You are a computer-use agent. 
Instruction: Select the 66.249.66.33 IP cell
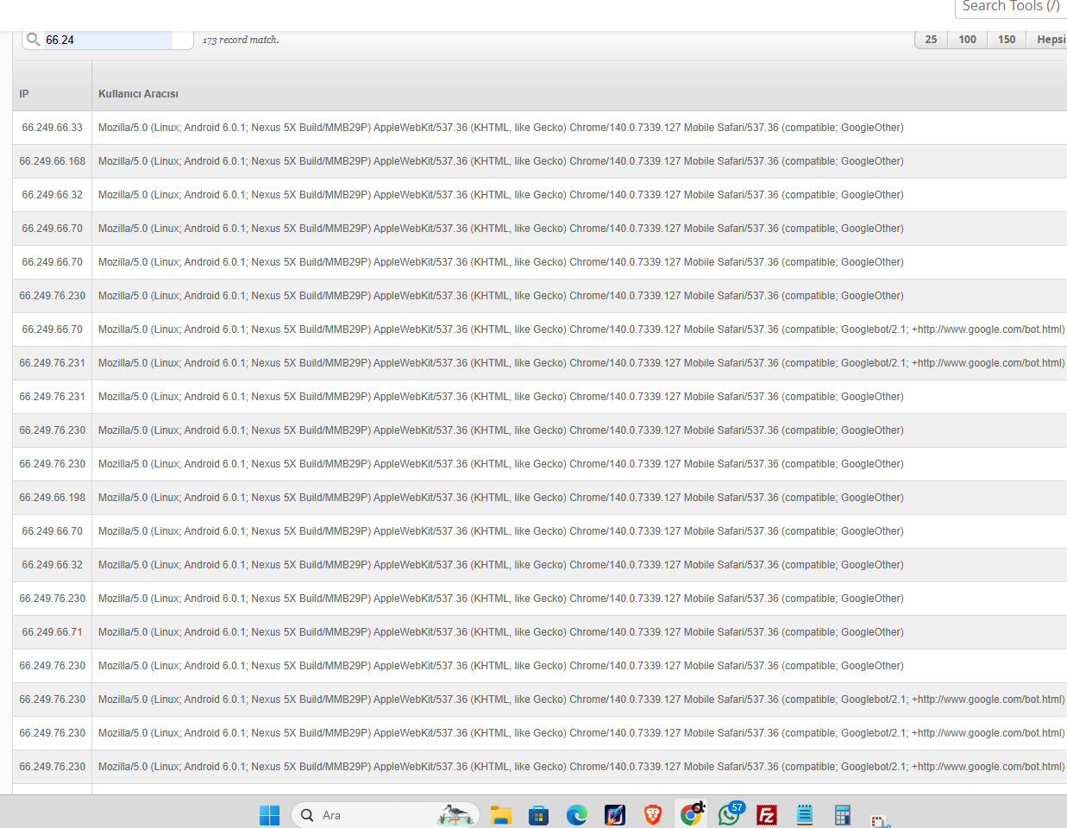pyautogui.click(x=52, y=128)
